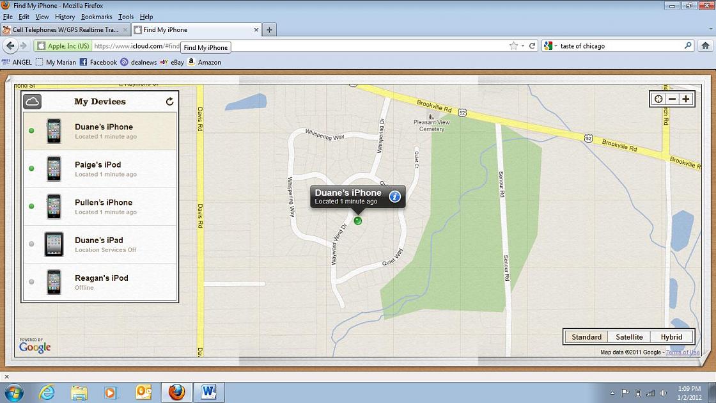The height and width of the screenshot is (403, 716).
Task: Show hidden system tray icons
Action: click(612, 393)
